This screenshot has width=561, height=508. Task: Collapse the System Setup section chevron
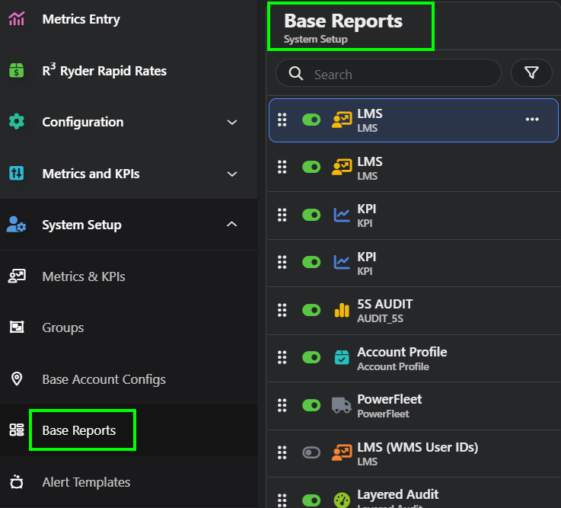tap(232, 225)
